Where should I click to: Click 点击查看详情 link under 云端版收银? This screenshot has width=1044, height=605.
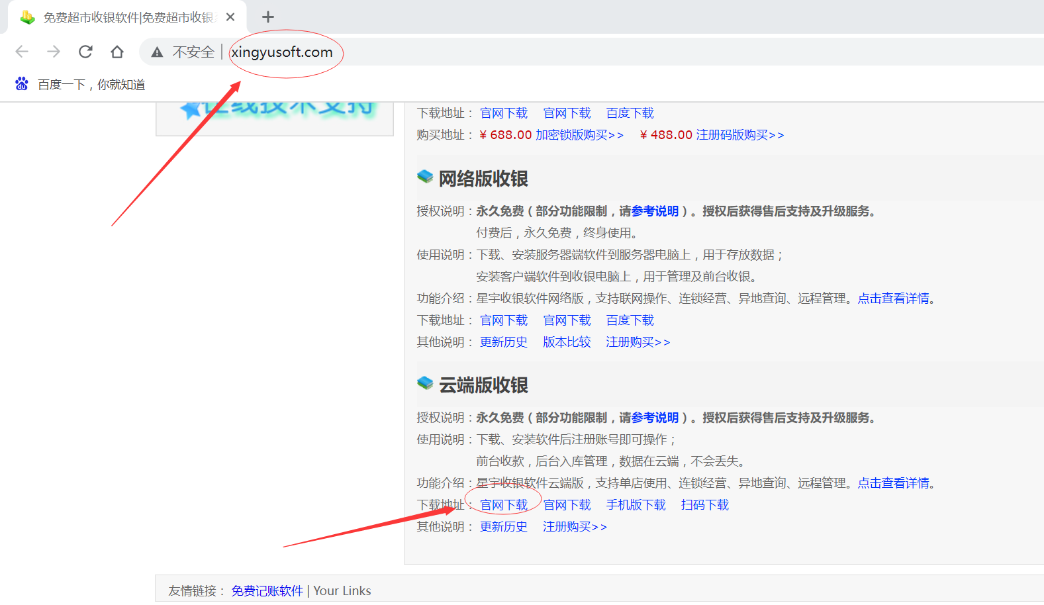click(894, 483)
